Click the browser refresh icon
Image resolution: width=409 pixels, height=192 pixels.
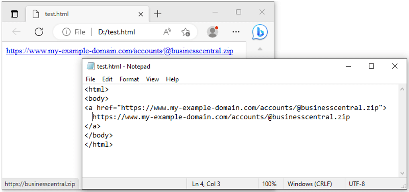39,32
